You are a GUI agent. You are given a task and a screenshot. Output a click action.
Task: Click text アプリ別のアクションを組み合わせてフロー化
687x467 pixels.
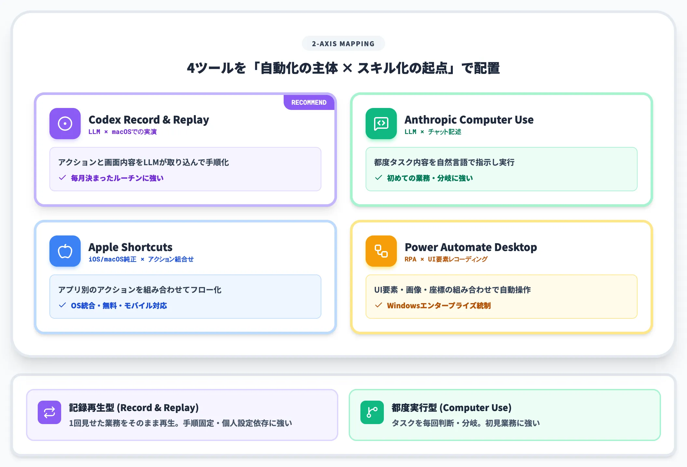(140, 290)
